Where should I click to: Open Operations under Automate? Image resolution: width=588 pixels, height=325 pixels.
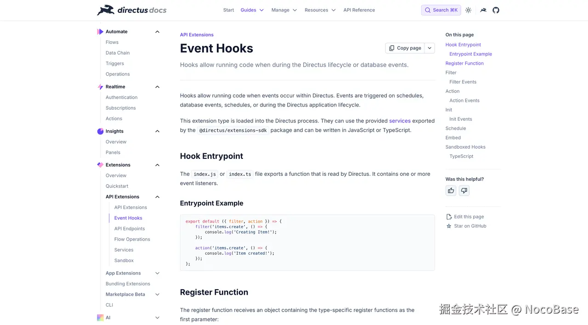tap(118, 74)
